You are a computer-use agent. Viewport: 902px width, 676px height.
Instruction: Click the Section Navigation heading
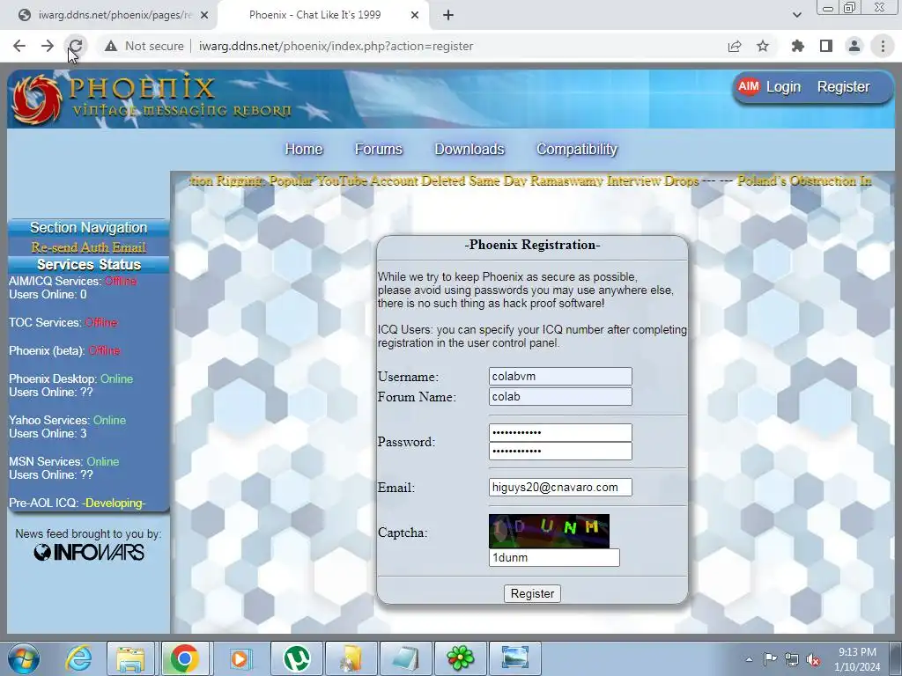89,228
